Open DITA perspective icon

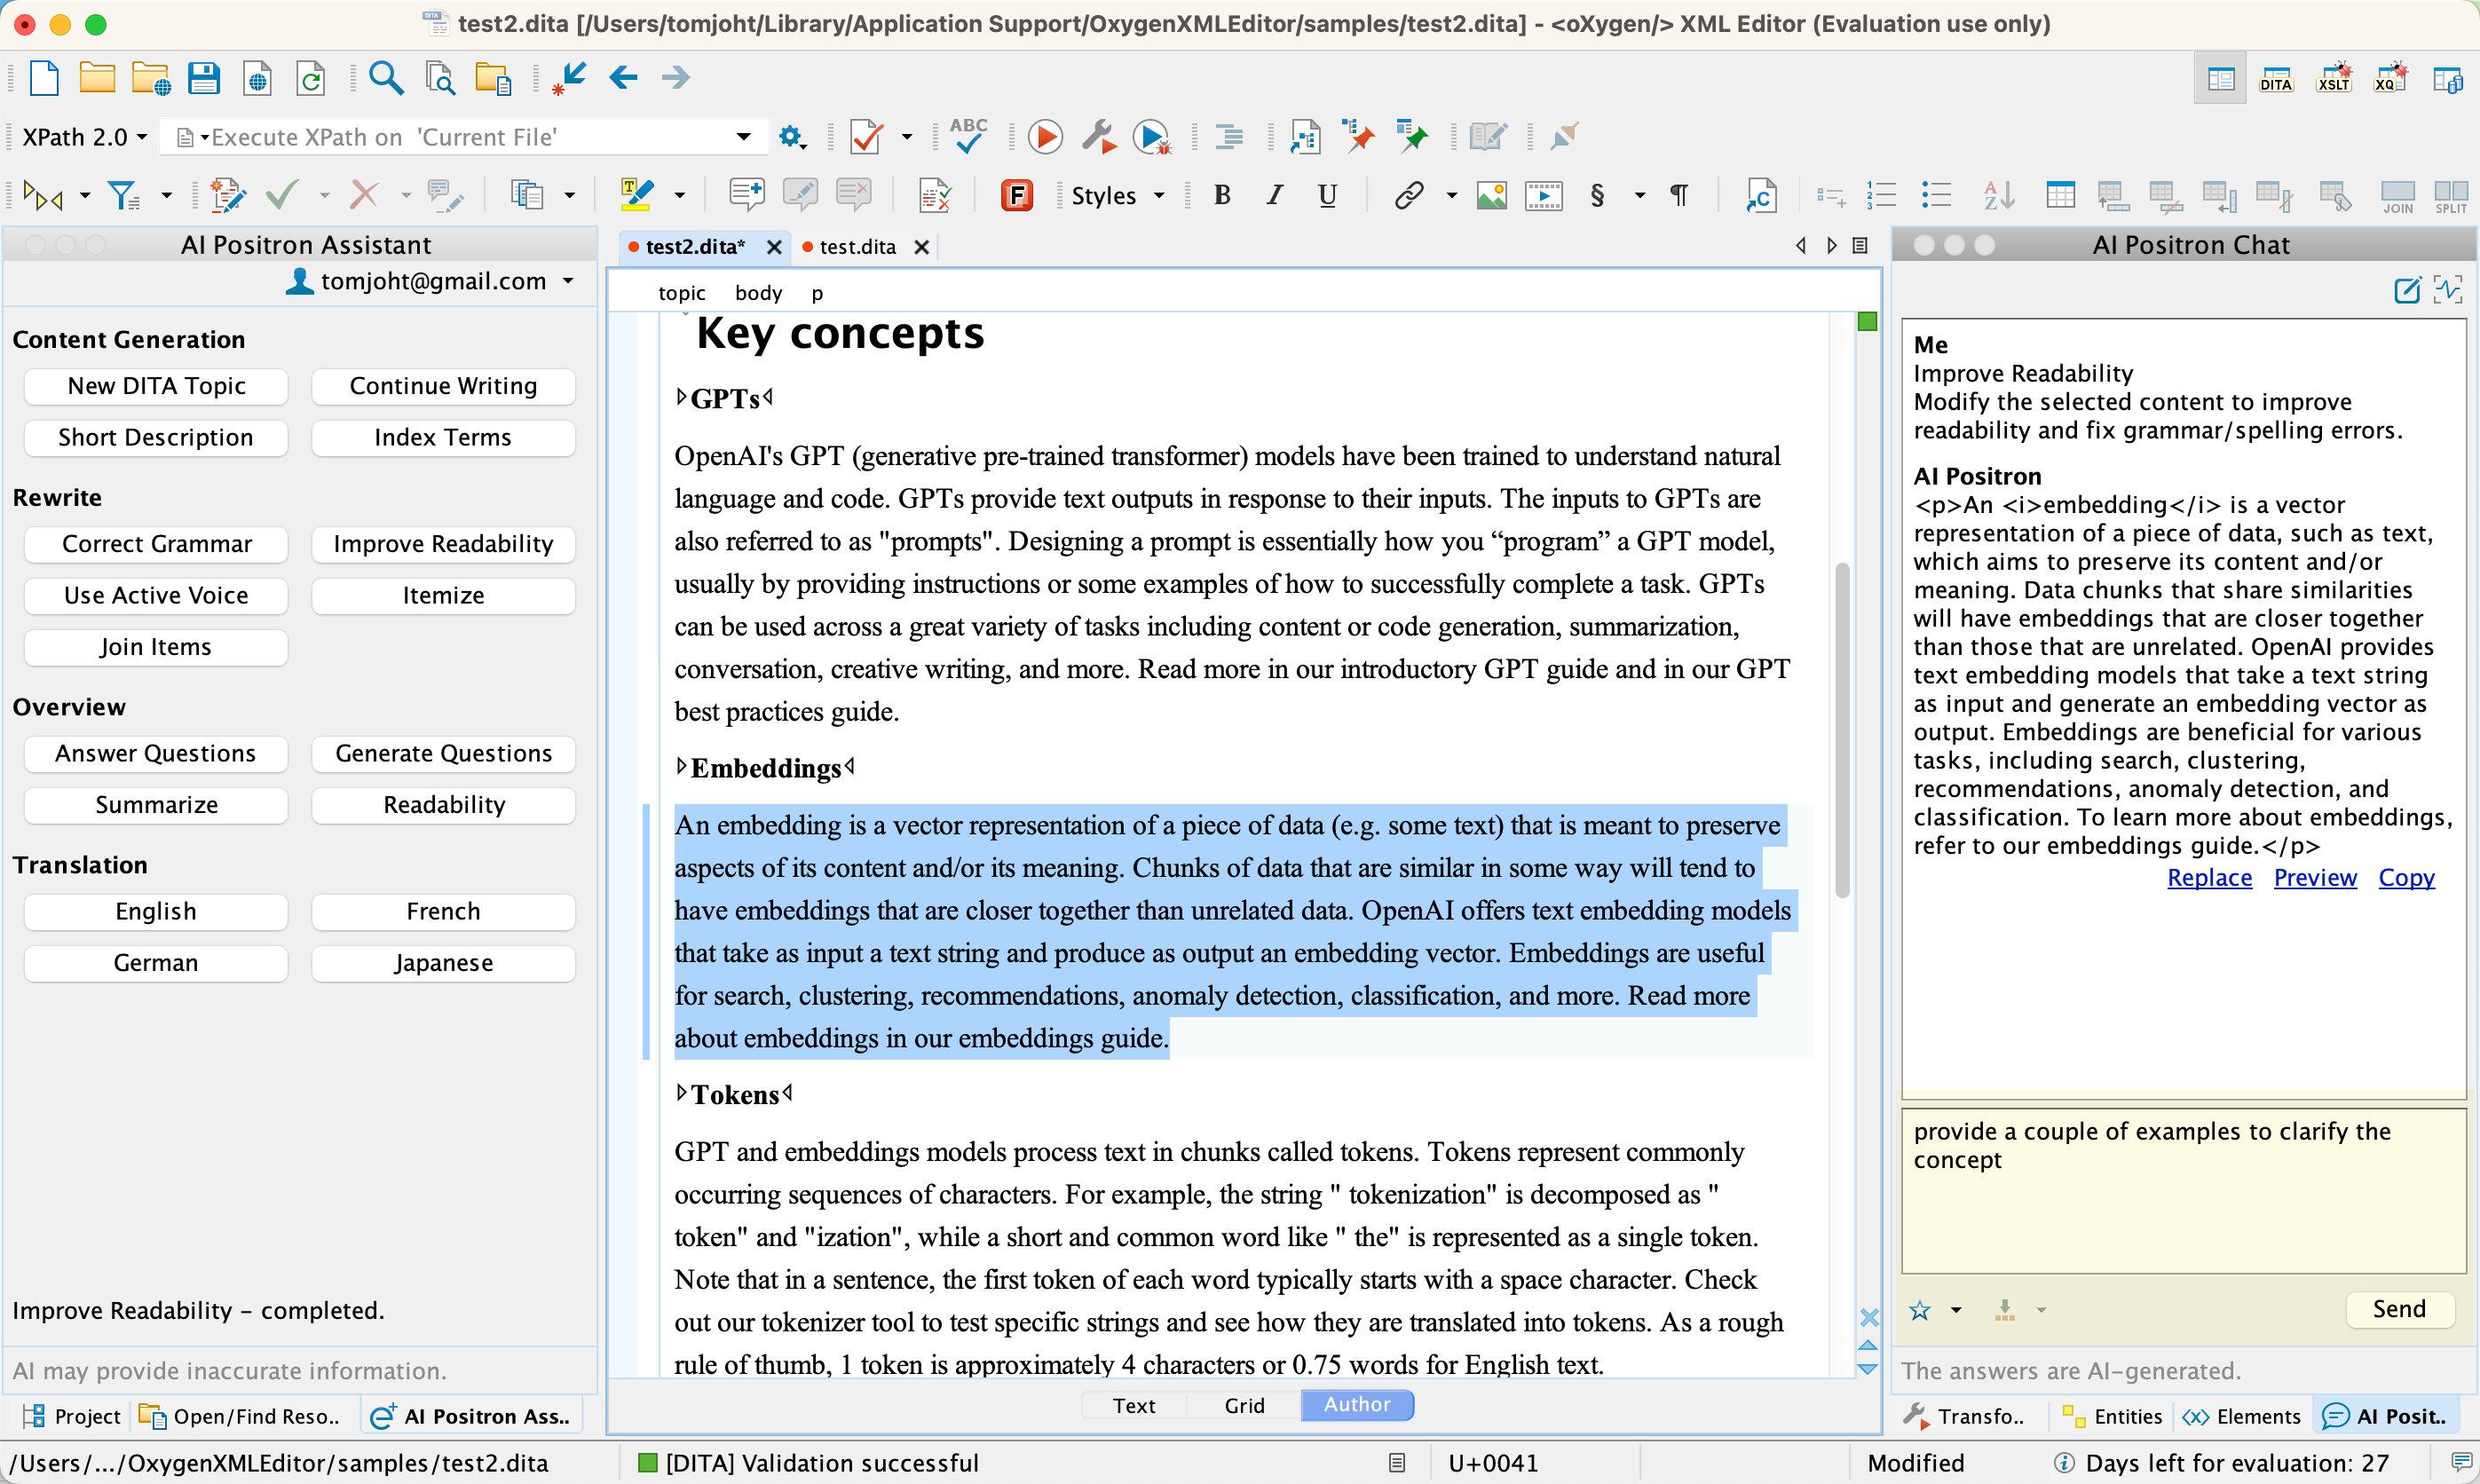(x=2276, y=78)
